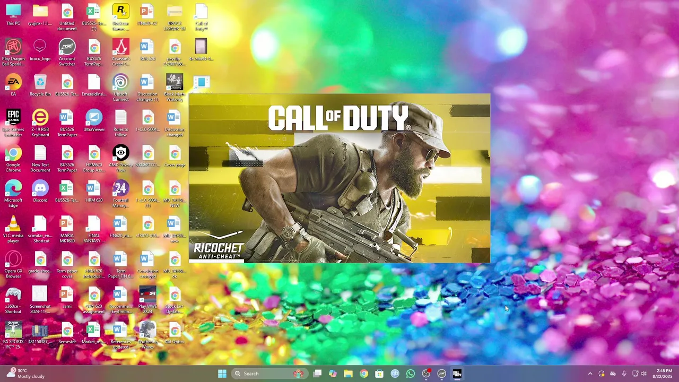The image size is (679, 382).
Task: Open the Rules to follow text file
Action: (x=121, y=124)
